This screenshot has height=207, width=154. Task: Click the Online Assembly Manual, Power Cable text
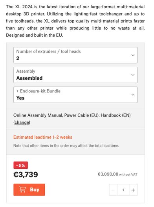(x=56, y=115)
